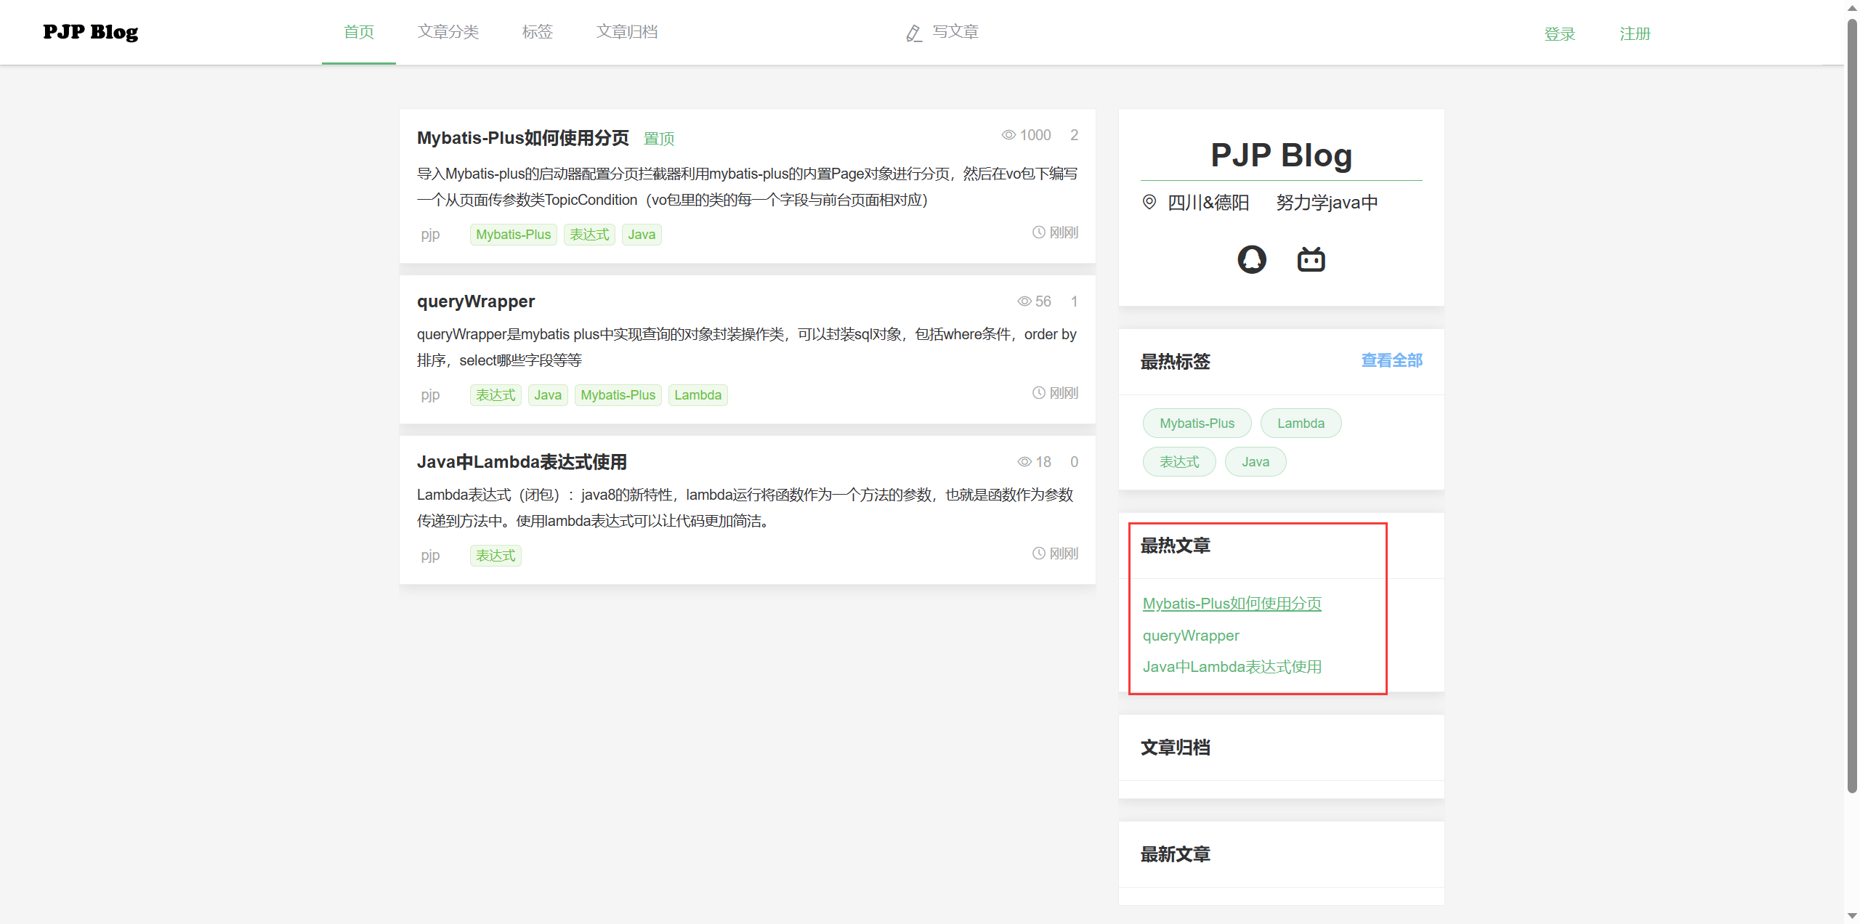Open the 标签 menu item
The image size is (1860, 924).
[537, 32]
